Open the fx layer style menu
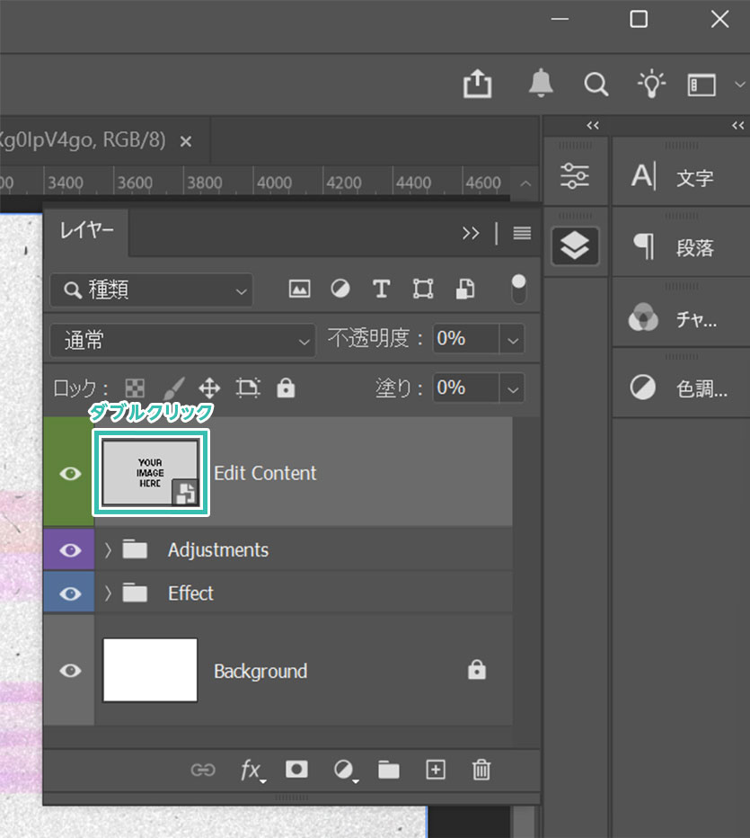Screen dimensions: 750x838 [251, 771]
